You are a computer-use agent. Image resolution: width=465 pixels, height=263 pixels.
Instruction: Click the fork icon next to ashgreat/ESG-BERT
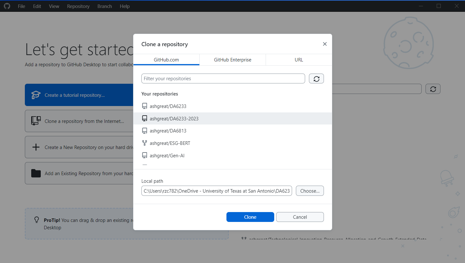(x=145, y=143)
